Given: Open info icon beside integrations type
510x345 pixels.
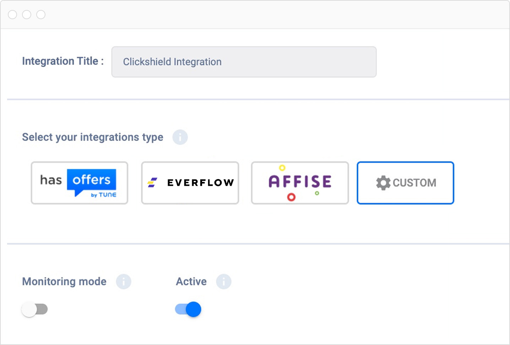Looking at the screenshot, I should (180, 137).
